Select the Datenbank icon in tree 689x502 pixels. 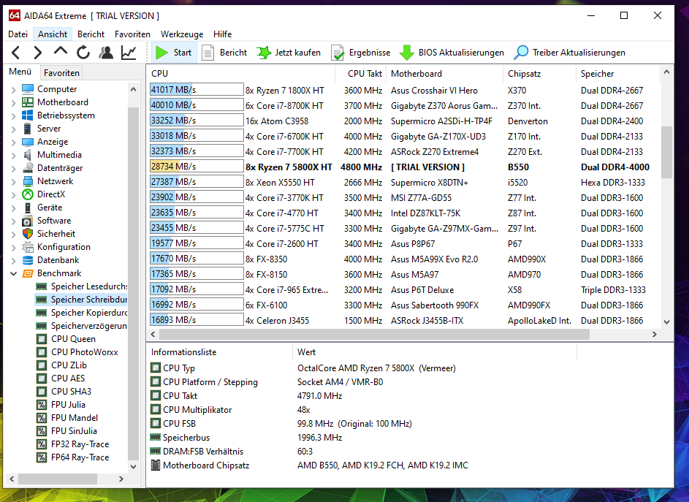[28, 260]
